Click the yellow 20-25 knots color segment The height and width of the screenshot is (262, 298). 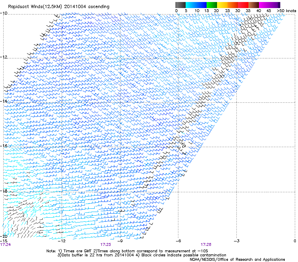pos(222,5)
